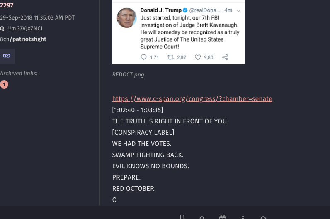This screenshot has height=219, width=330.
Task: Click the heart like icon on tweet
Action: [x=198, y=57]
